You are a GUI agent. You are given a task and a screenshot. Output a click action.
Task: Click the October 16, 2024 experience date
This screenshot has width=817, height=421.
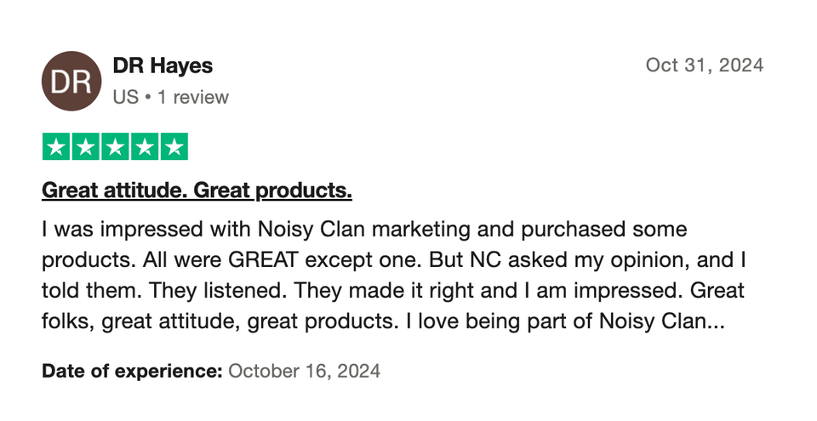click(x=305, y=371)
